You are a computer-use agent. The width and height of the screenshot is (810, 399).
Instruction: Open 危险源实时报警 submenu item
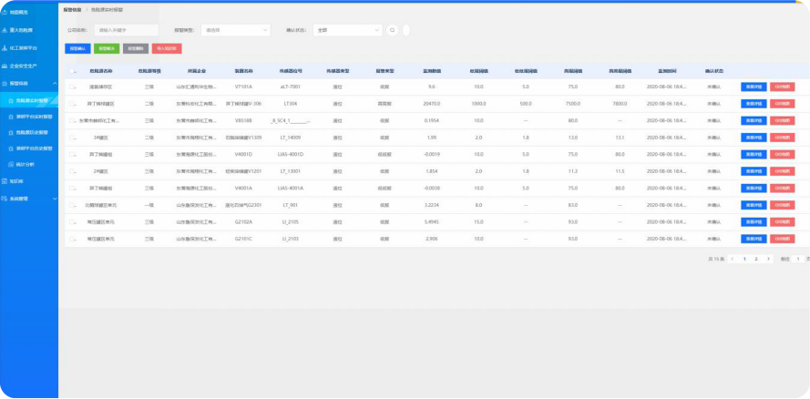[29, 100]
